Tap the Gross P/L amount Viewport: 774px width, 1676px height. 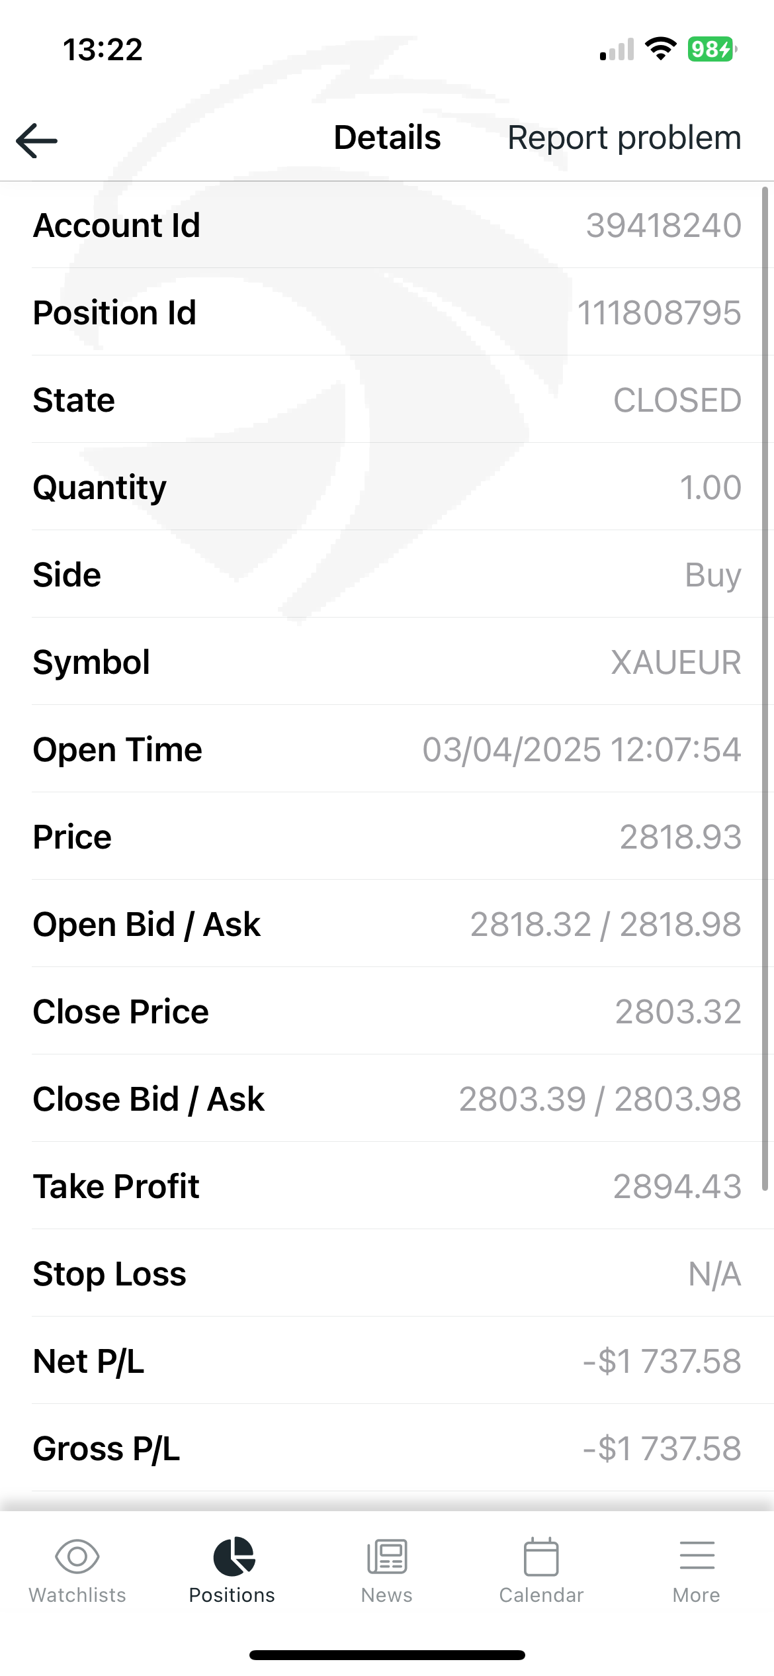click(x=662, y=1449)
